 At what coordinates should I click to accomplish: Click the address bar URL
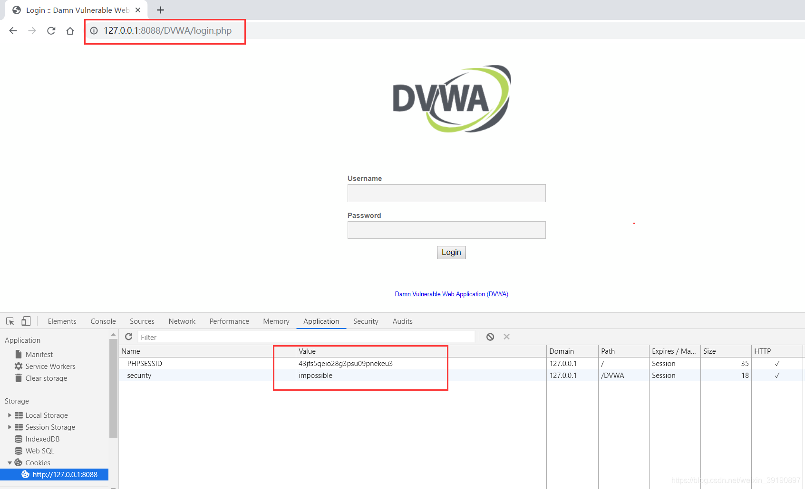(x=168, y=31)
